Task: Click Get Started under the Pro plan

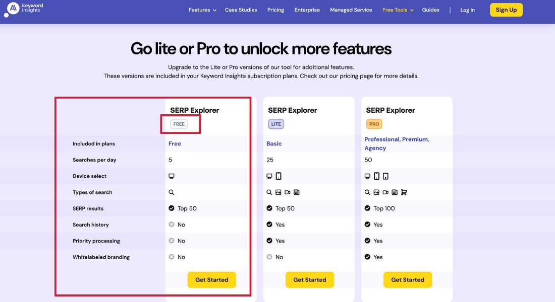Action: [x=408, y=280]
